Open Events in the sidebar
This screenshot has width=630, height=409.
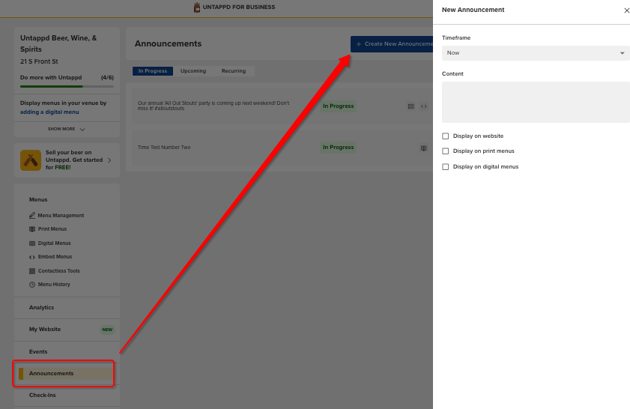pyautogui.click(x=38, y=351)
